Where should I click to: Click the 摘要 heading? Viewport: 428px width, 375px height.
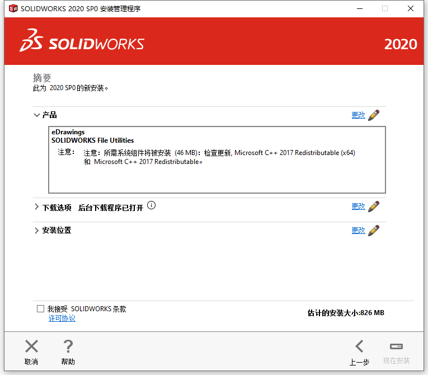pos(42,78)
